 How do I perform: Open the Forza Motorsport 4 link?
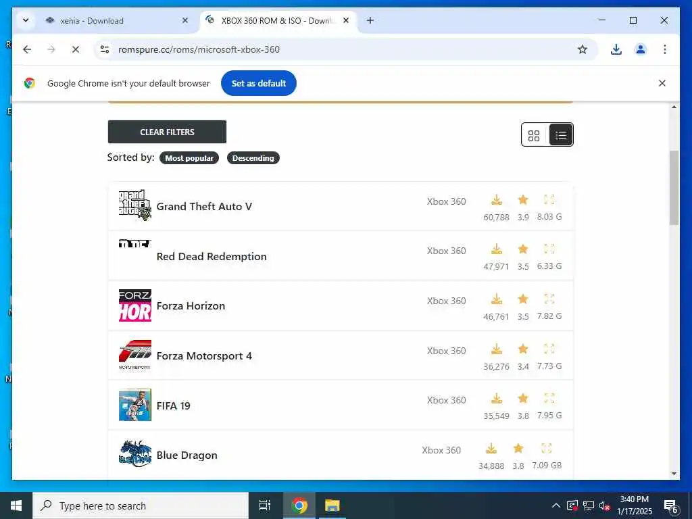click(x=204, y=355)
